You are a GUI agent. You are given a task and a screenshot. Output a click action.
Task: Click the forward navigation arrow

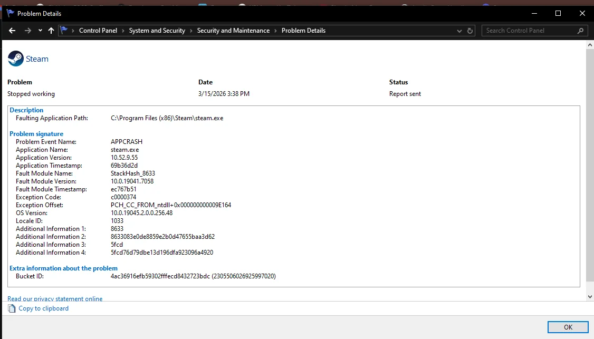(27, 31)
